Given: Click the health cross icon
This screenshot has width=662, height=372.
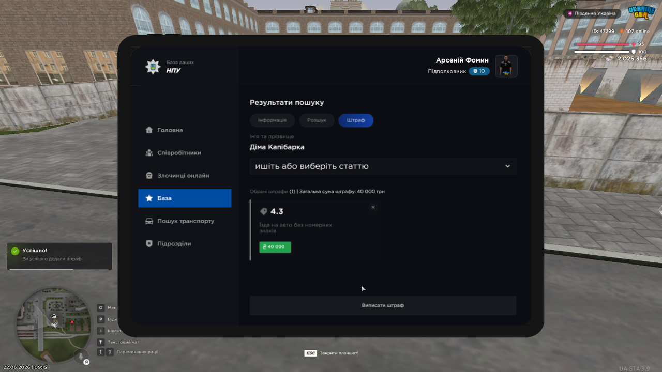Looking at the screenshot, I should (634, 44).
